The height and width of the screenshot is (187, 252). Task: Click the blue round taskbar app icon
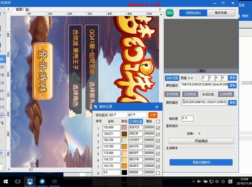(42, 181)
